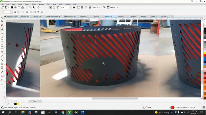This screenshot has height=115, width=206.
Task: Click the black swatch in document palette
Action: tap(15, 104)
